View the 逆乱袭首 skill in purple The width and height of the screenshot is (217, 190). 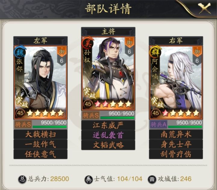108,135
